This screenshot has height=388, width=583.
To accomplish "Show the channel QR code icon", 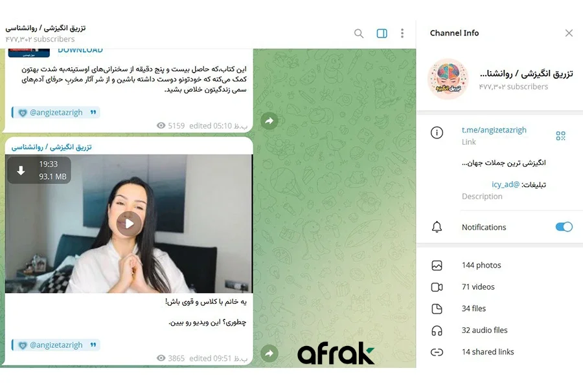I will 560,136.
